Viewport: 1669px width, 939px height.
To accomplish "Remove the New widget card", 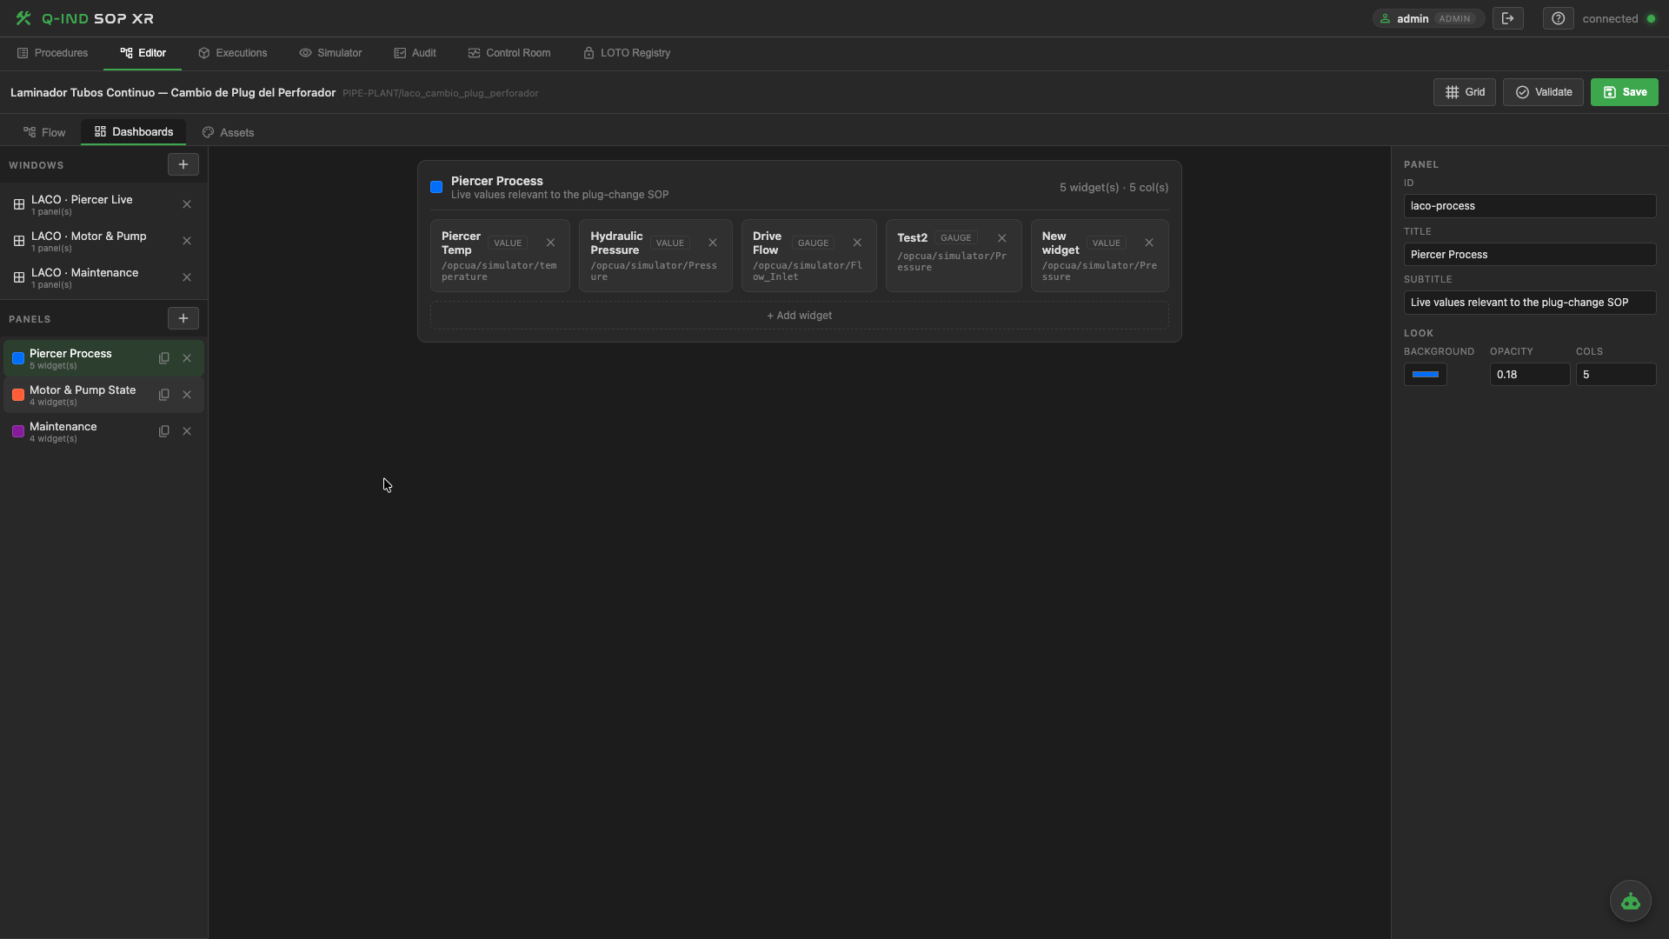I will [x=1149, y=243].
